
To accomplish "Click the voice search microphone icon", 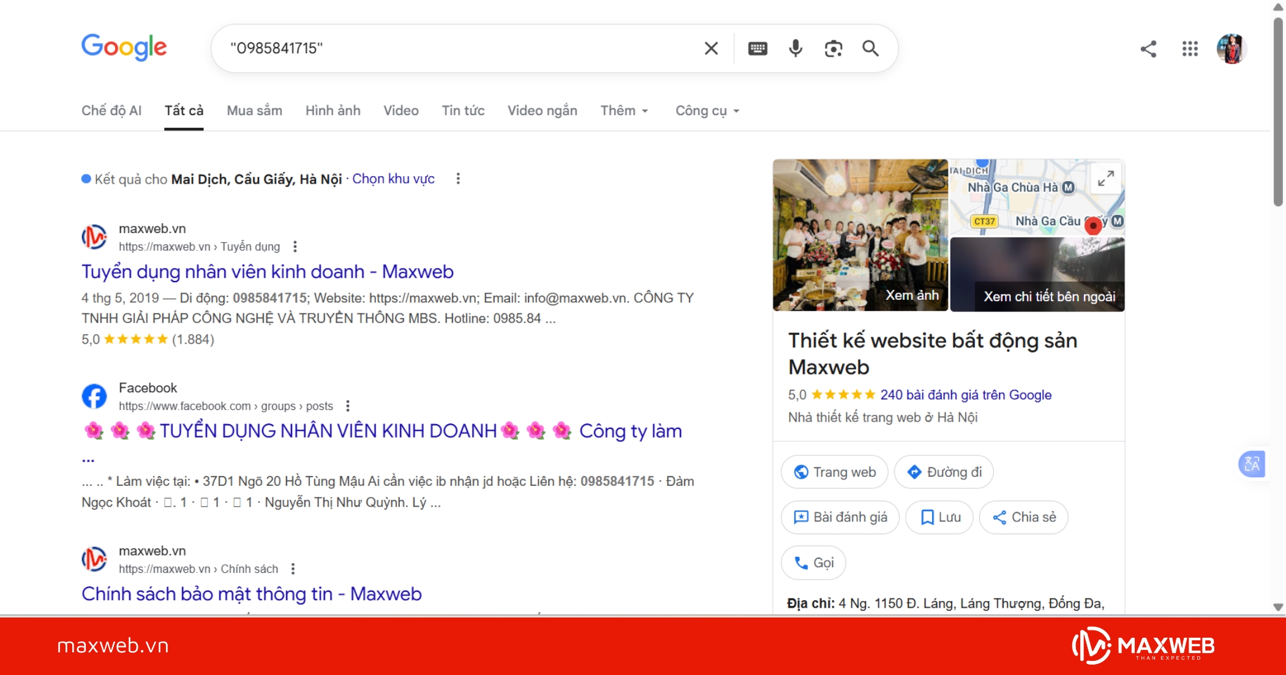I will 795,48.
